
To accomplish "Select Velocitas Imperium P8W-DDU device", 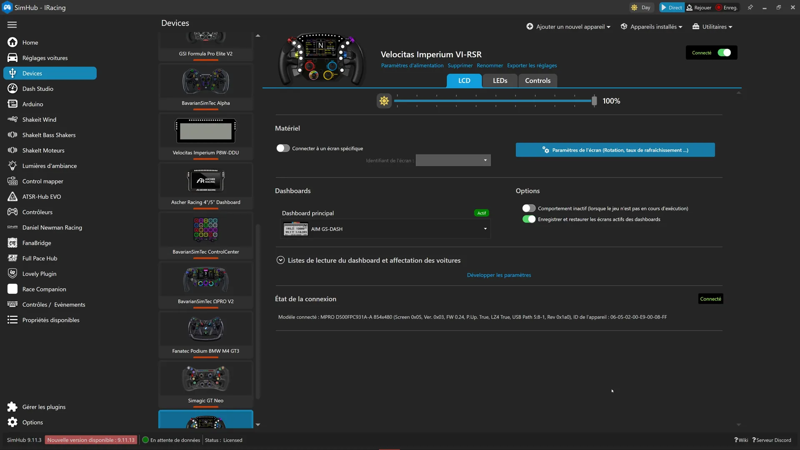I will pos(206,137).
